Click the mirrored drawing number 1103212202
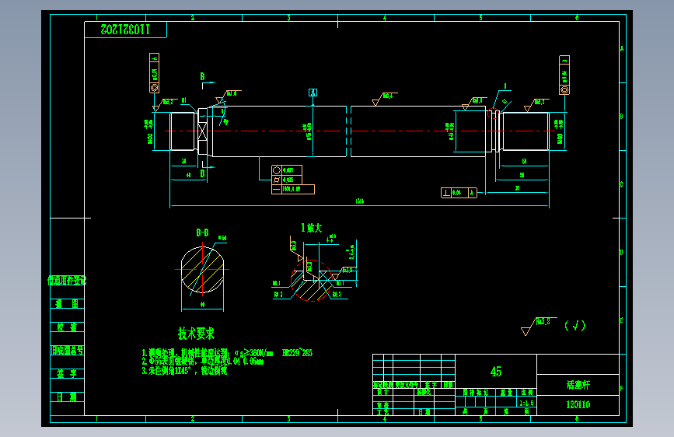 tap(125, 30)
